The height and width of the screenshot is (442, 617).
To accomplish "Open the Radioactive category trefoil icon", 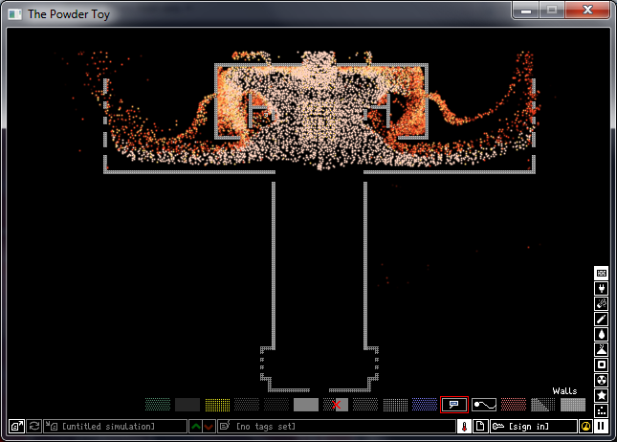I will coord(601,380).
